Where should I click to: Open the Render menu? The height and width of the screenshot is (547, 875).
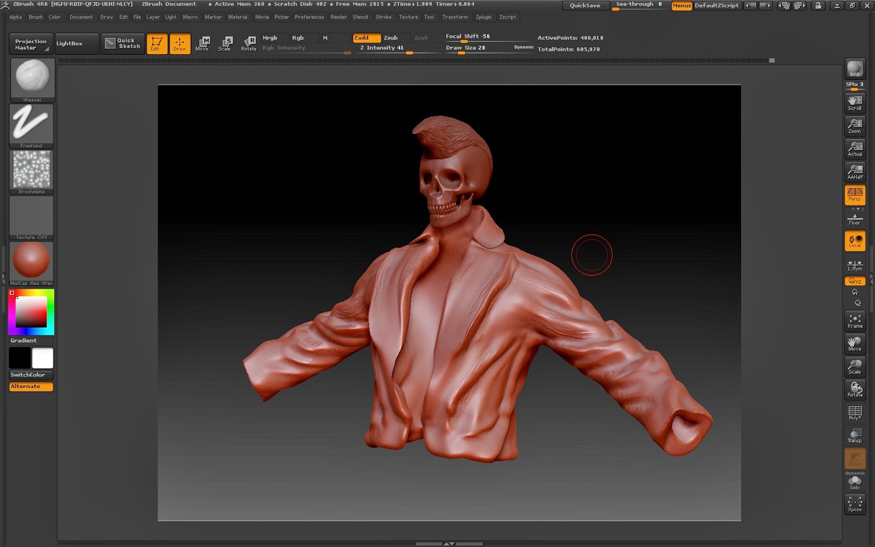339,17
